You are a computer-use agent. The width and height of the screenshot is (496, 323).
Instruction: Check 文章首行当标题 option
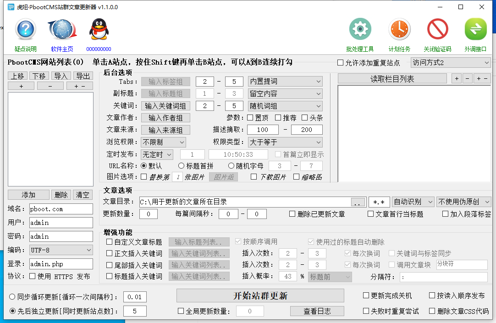[370, 214]
